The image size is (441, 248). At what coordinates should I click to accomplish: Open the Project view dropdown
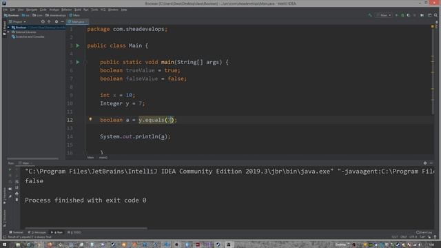[17, 21]
